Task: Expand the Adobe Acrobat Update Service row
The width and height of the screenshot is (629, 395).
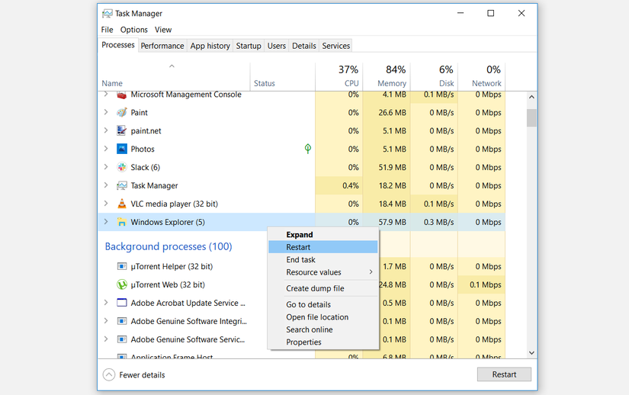Action: click(x=106, y=303)
